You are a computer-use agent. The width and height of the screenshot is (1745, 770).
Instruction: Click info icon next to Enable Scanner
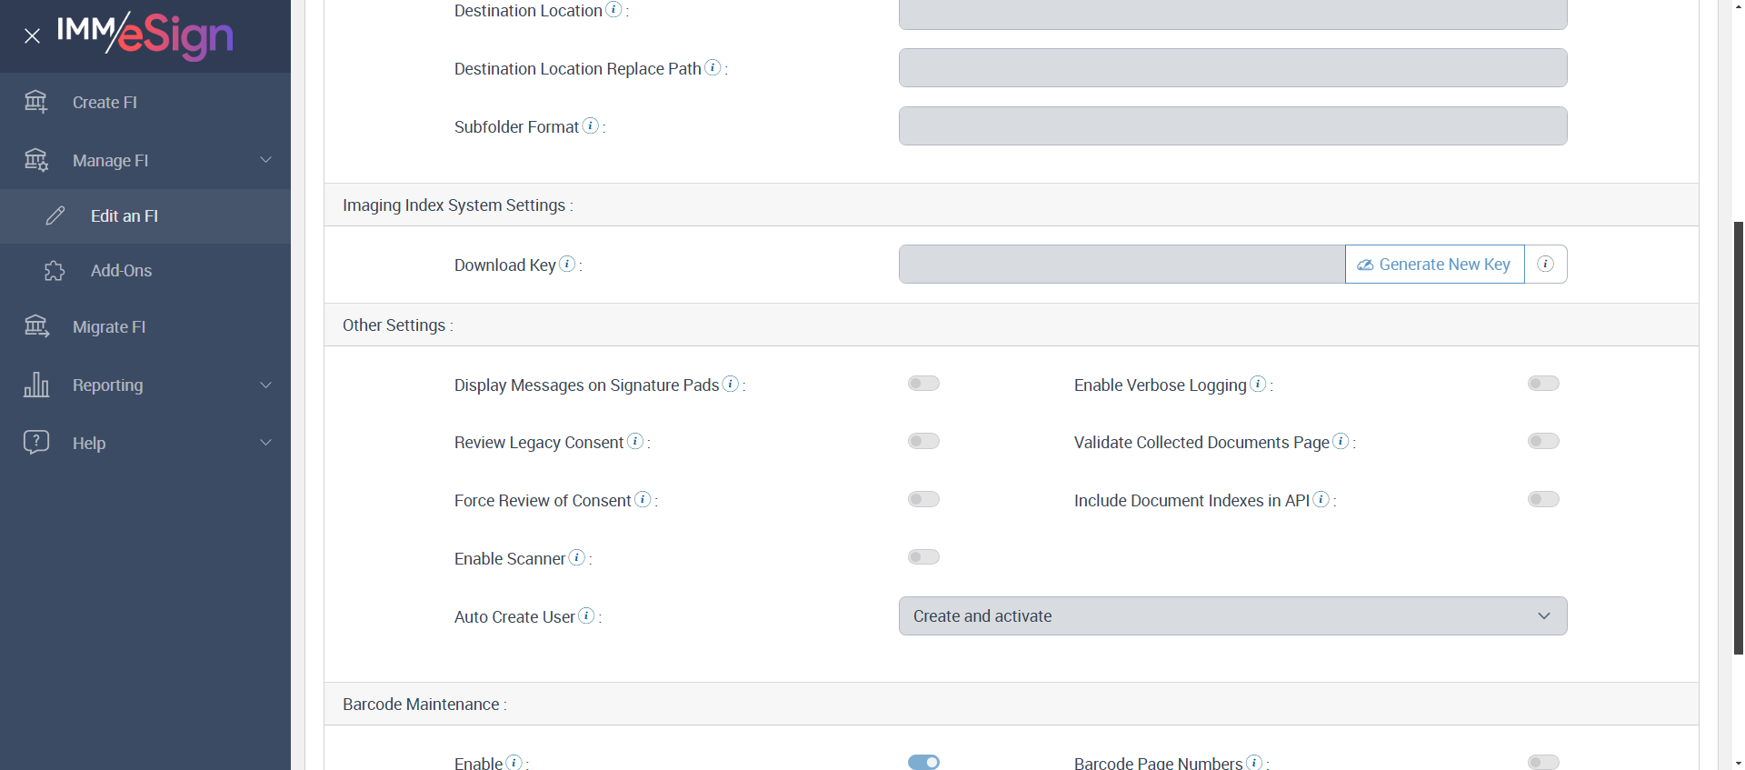577,557
